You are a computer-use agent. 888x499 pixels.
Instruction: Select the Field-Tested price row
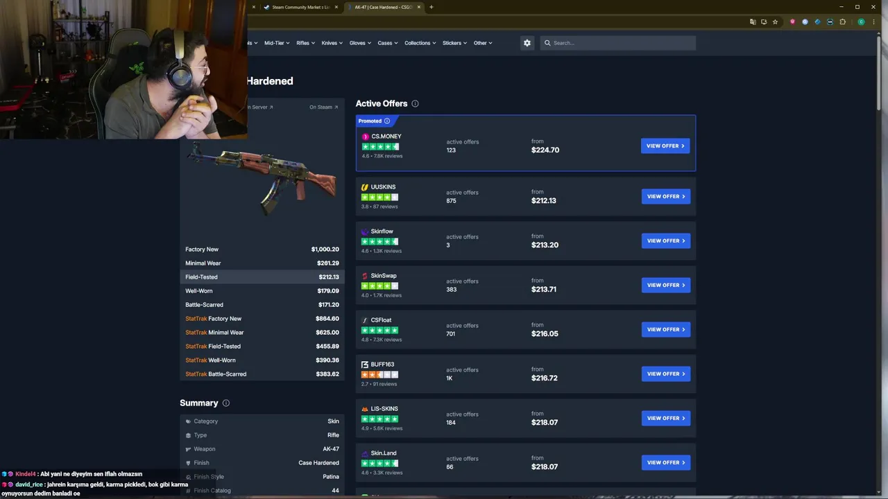point(262,277)
